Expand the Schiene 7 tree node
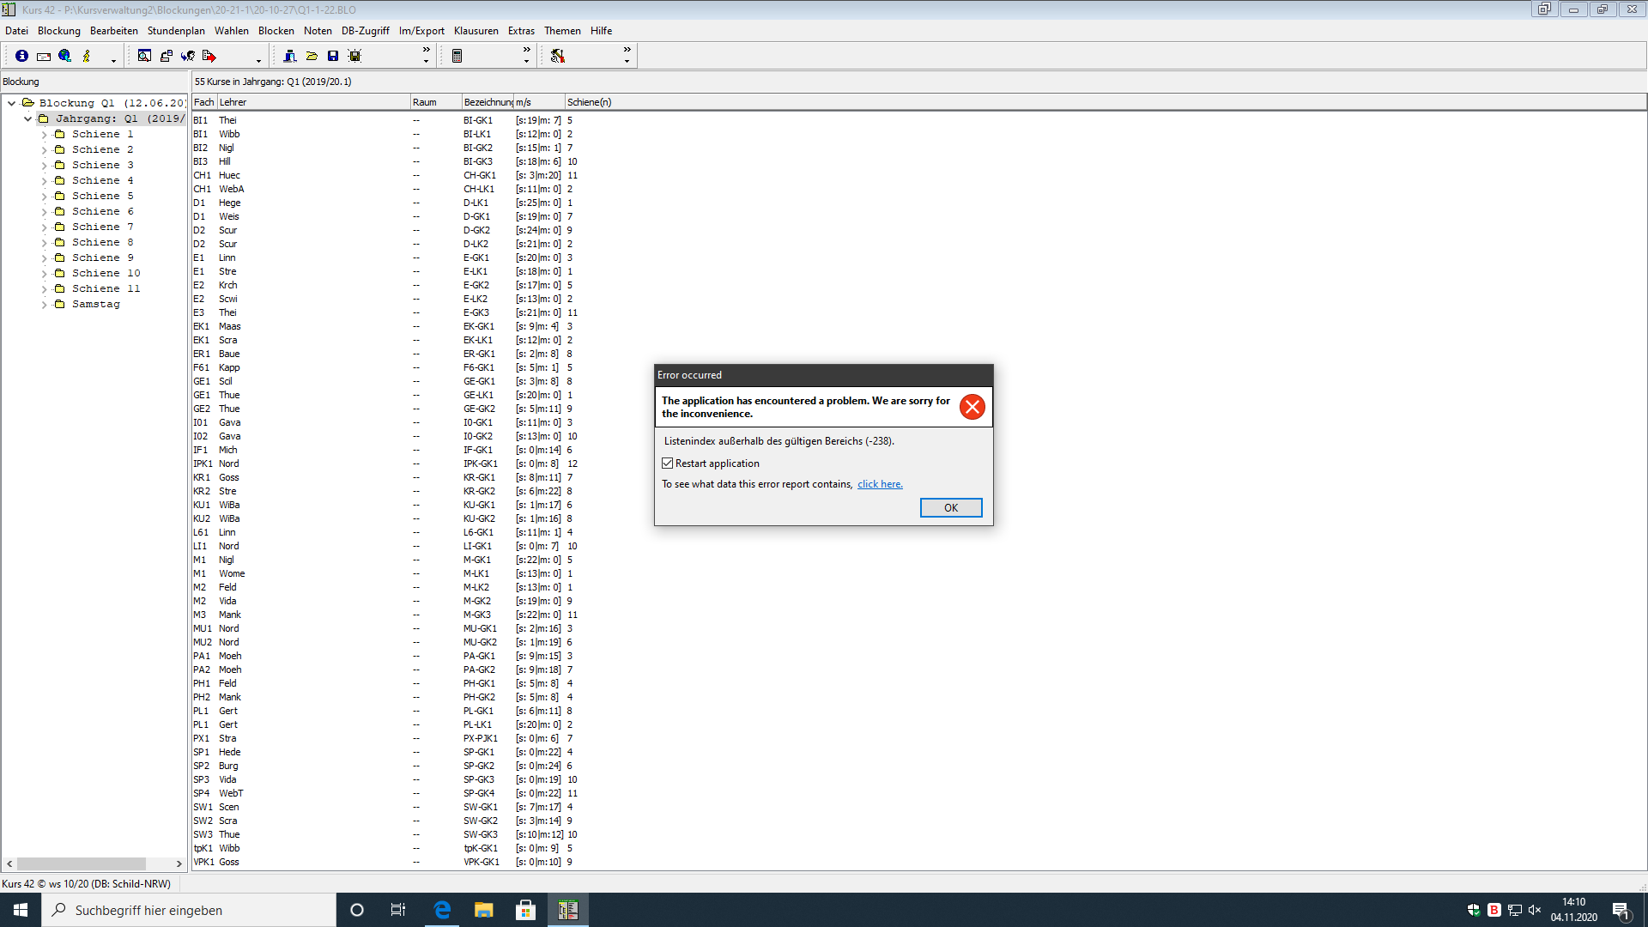 tap(45, 227)
